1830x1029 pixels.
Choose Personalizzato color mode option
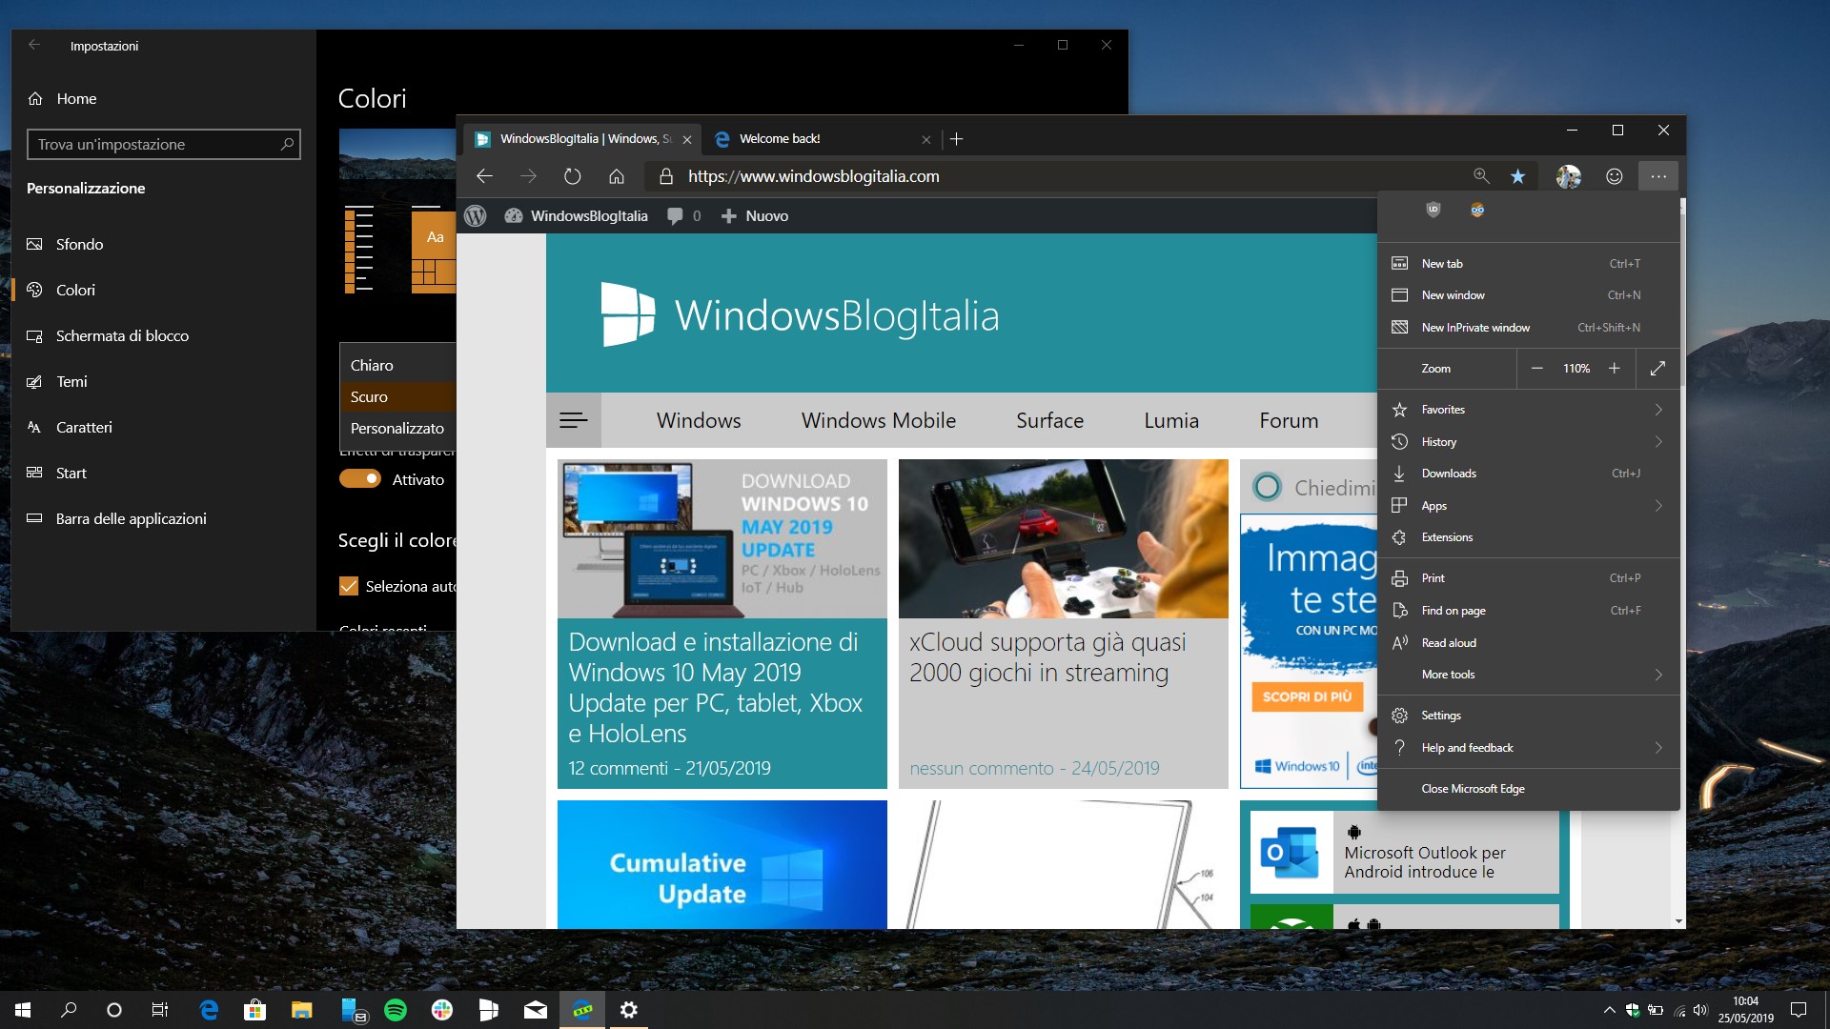pos(398,429)
